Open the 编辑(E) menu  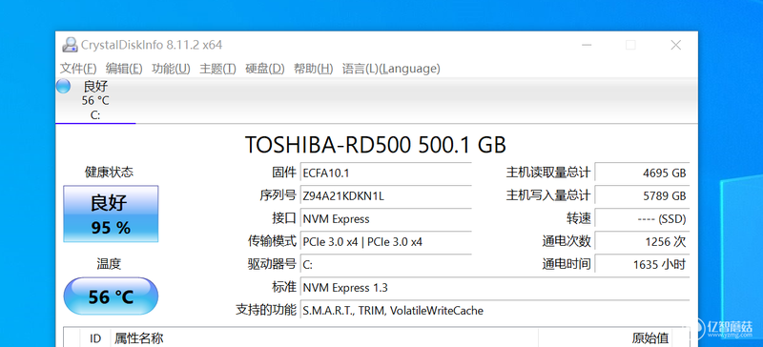(124, 69)
